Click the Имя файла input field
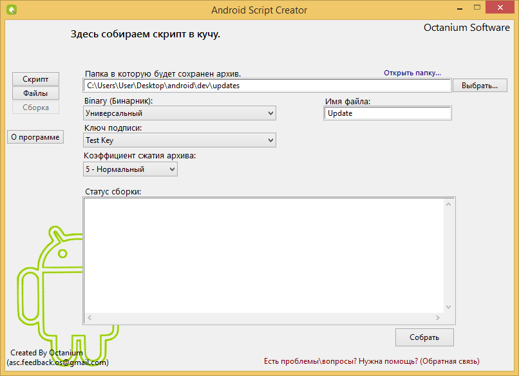 point(387,113)
